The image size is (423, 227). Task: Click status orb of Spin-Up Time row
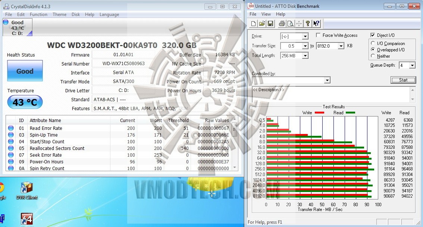[11, 135]
